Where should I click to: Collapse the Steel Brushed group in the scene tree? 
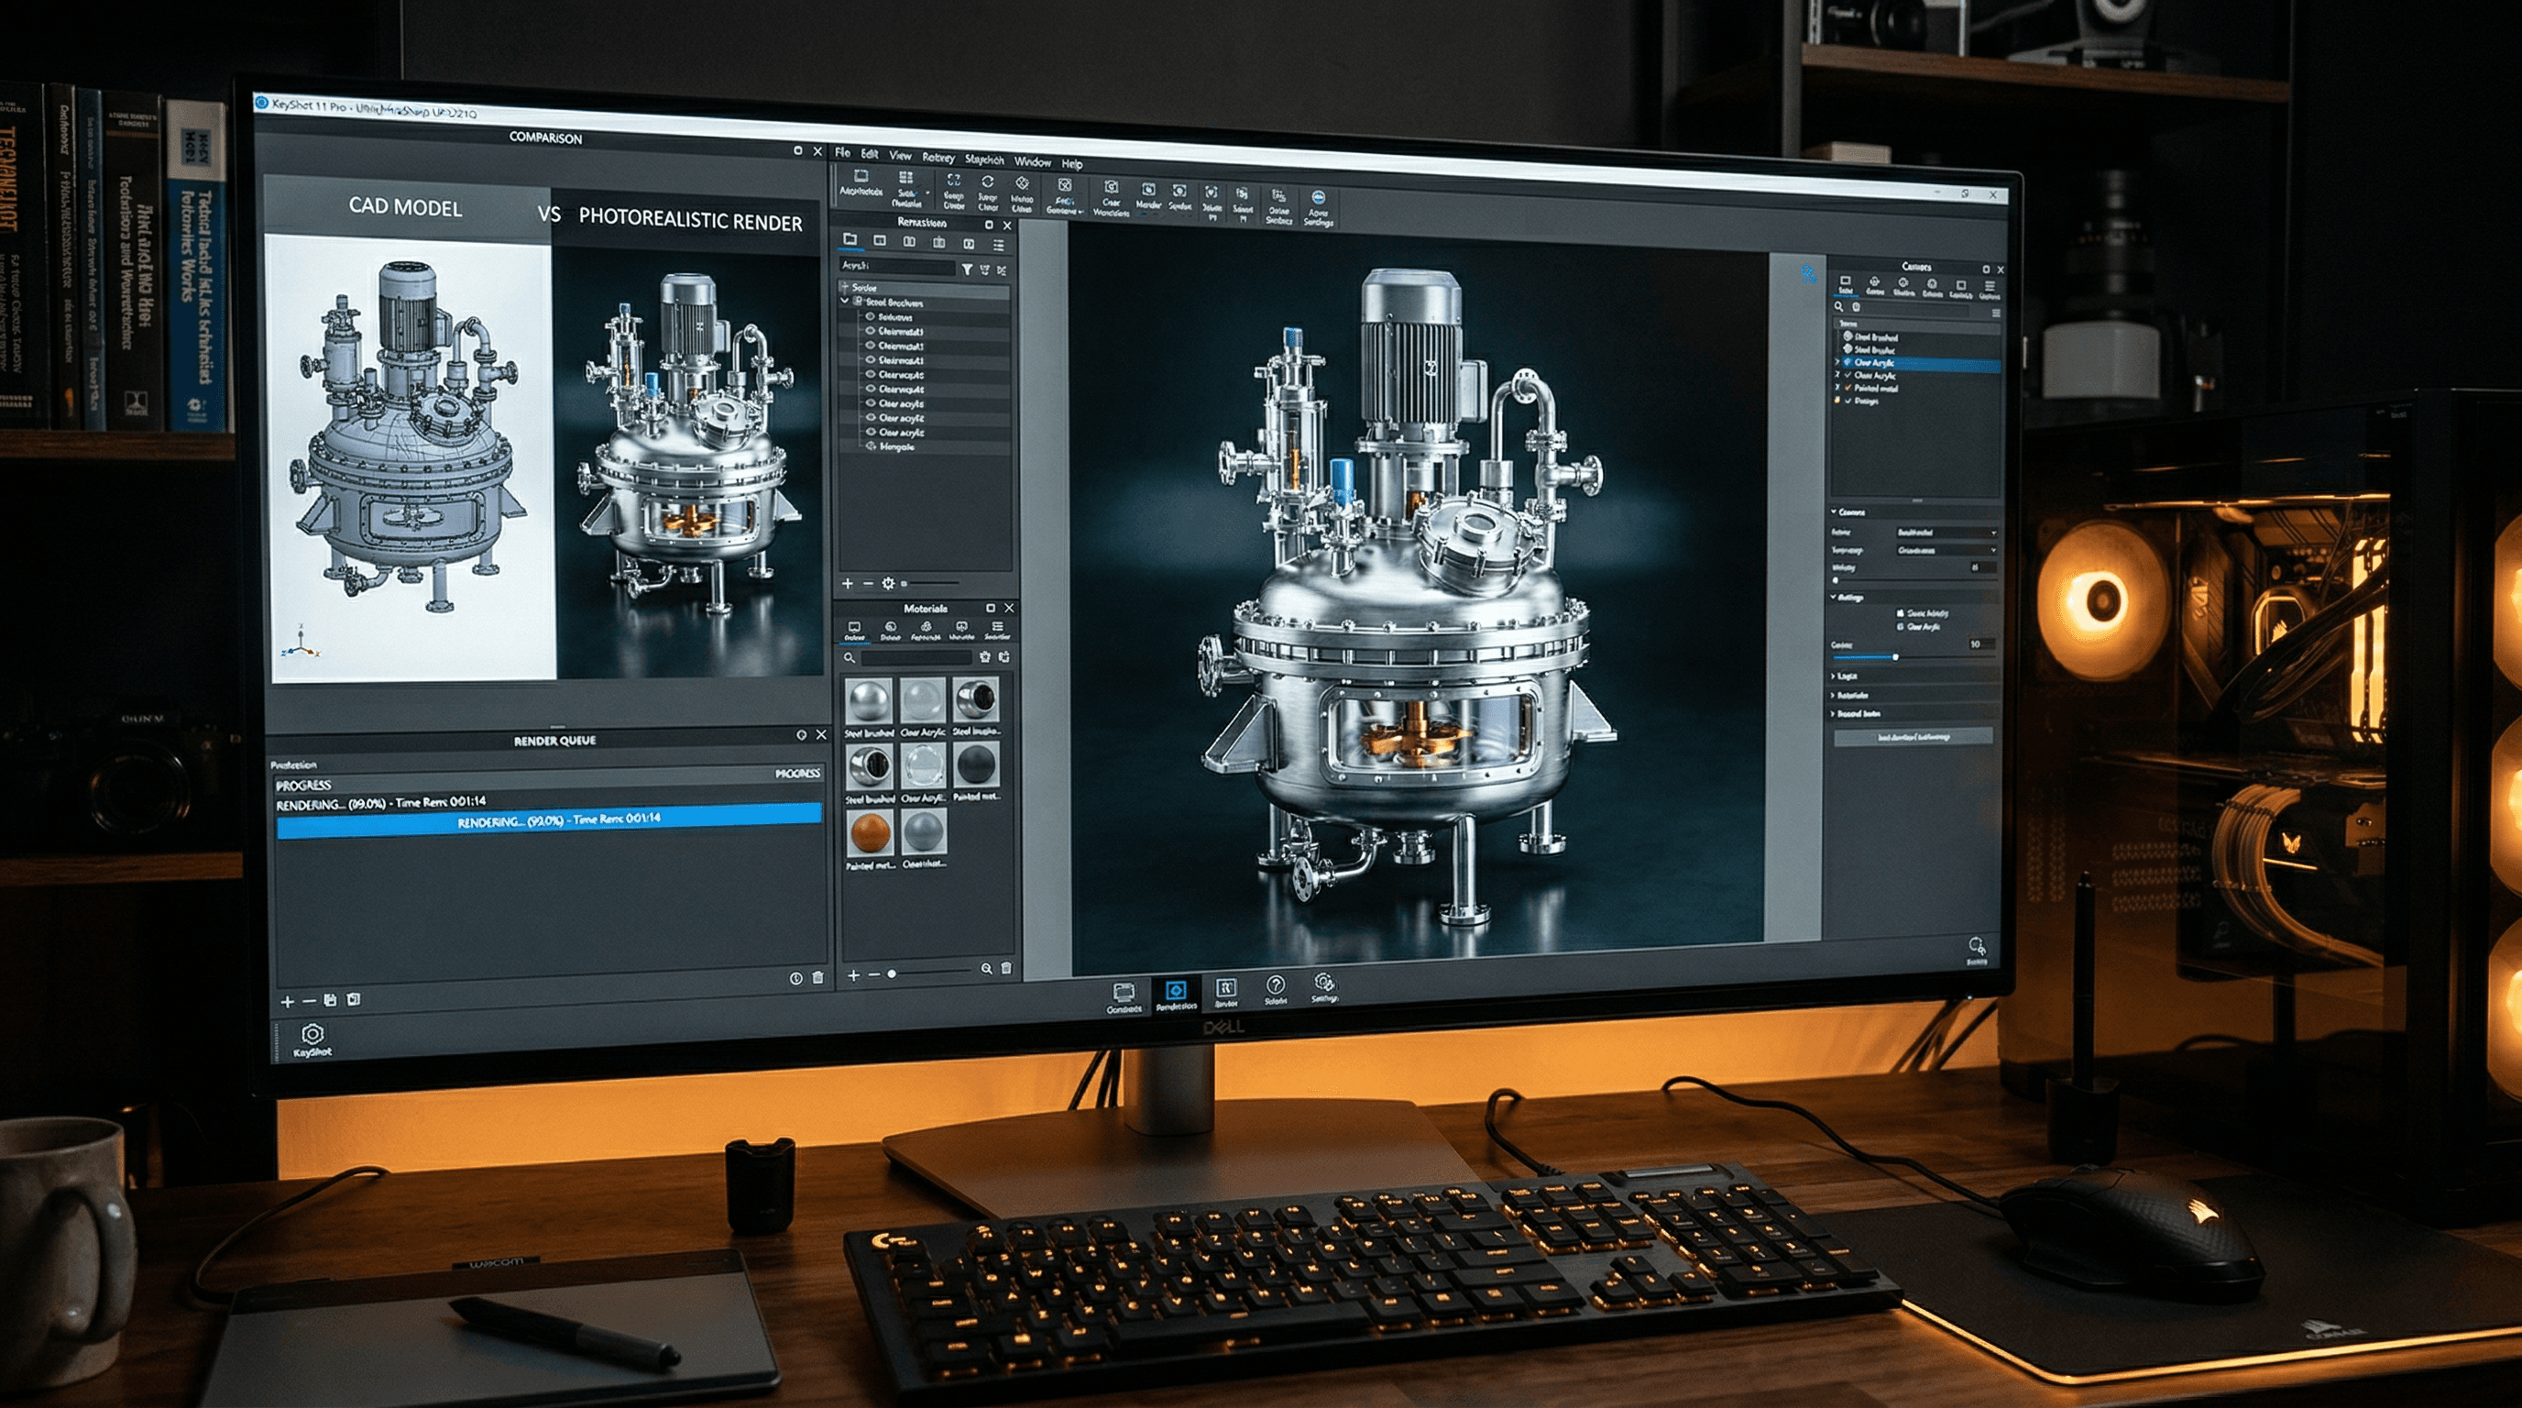[x=844, y=302]
